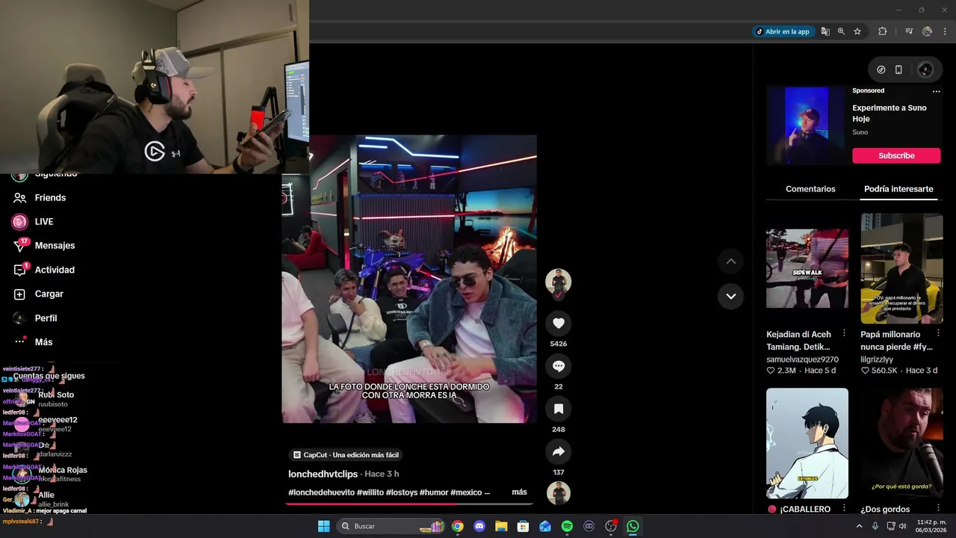Go to the previous video with up arrow
This screenshot has height=538, width=956.
(x=731, y=261)
